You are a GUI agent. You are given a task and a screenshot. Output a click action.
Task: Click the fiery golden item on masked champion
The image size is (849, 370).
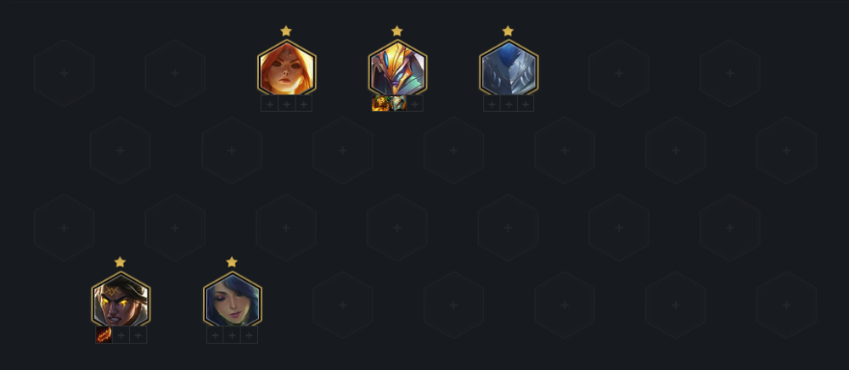point(380,104)
